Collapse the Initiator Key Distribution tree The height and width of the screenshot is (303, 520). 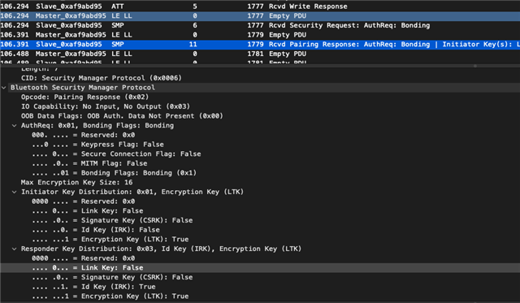(15, 192)
